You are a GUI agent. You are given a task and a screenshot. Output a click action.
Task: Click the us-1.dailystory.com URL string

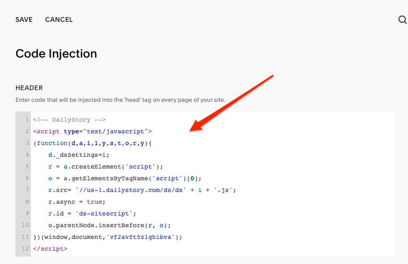click(131, 190)
